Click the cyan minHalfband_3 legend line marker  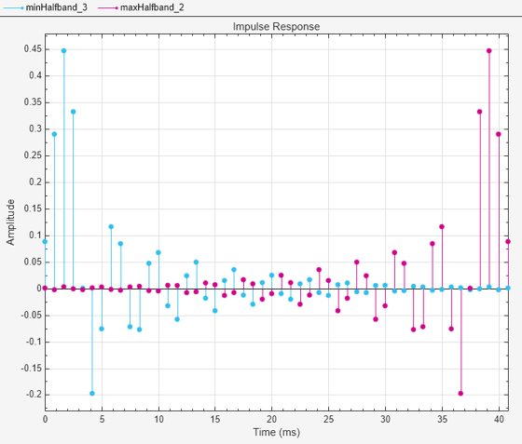point(13,7)
